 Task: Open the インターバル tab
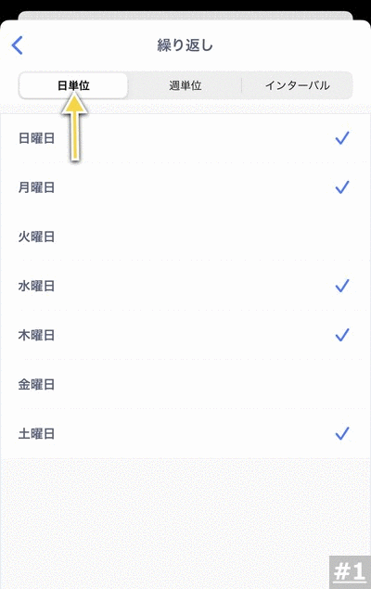tap(297, 85)
